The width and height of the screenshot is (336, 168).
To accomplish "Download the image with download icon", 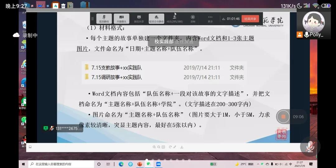I will click(182, 147).
